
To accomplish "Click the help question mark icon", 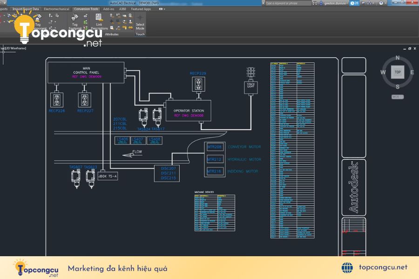I will pyautogui.click(x=381, y=3).
